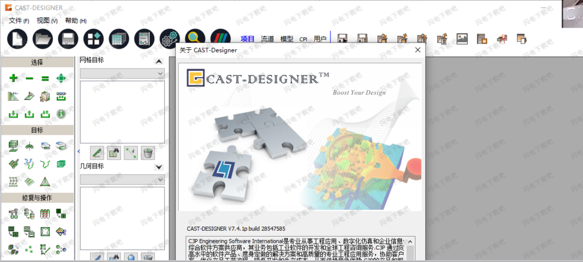583x262 pixels.
Task: Open the 网格目标 combo box
Action: [122, 74]
